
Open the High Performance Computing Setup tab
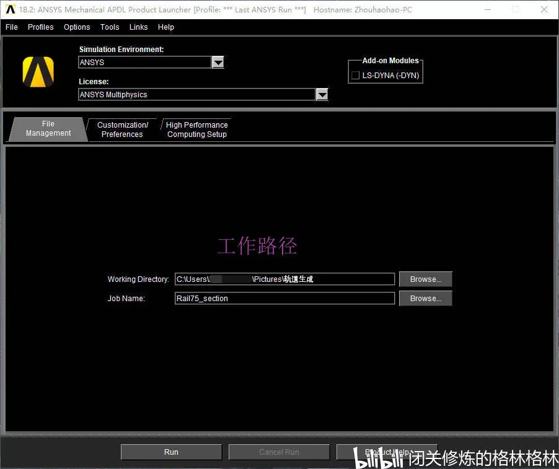point(197,129)
